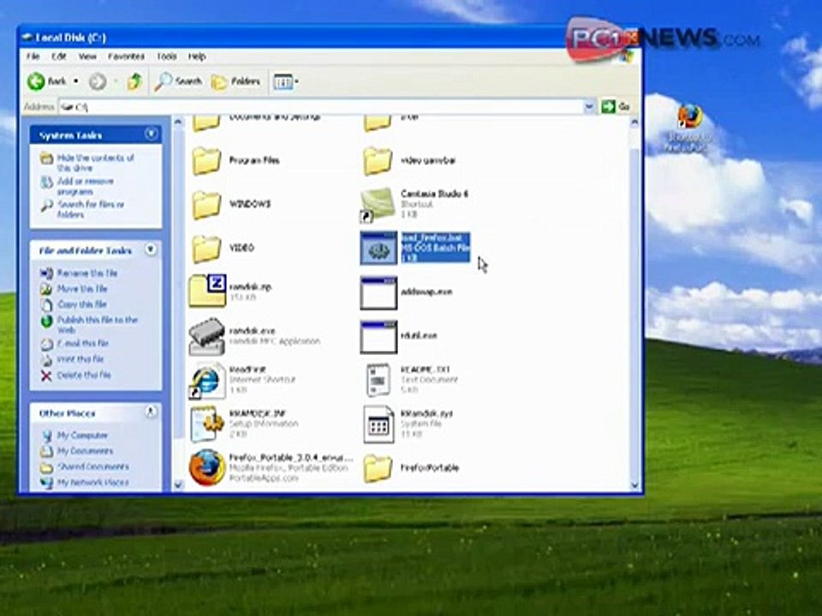This screenshot has height=616, width=822.
Task: Go up one folder level
Action: pos(134,81)
